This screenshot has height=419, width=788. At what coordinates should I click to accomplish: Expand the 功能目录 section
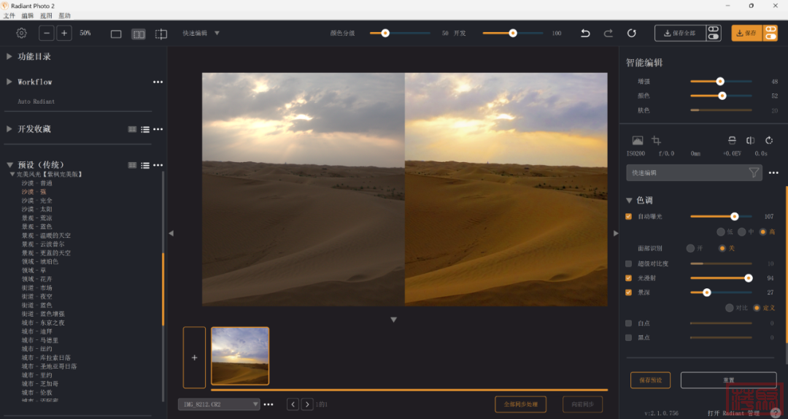coord(9,56)
